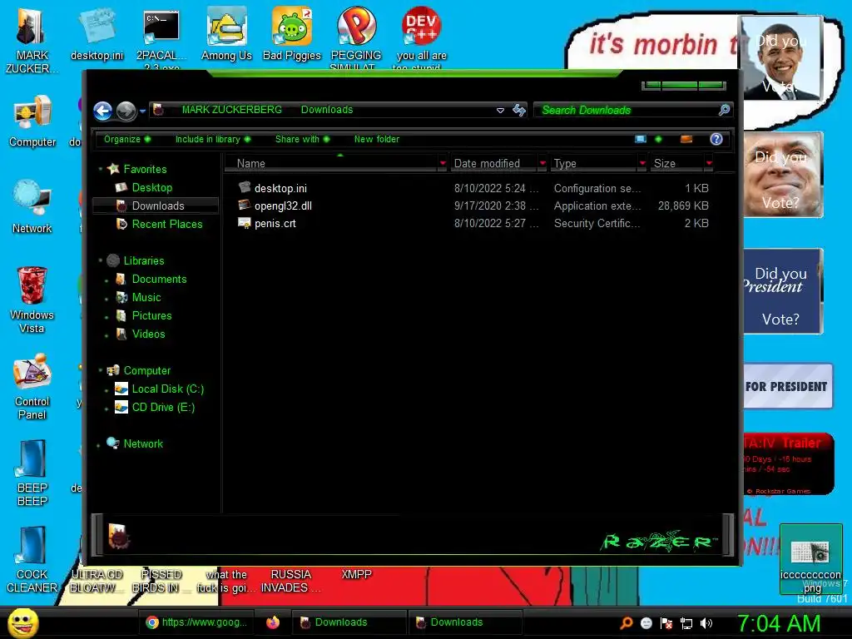This screenshot has width=852, height=639.
Task: Open Recent Places in Favorites
Action: click(x=166, y=225)
